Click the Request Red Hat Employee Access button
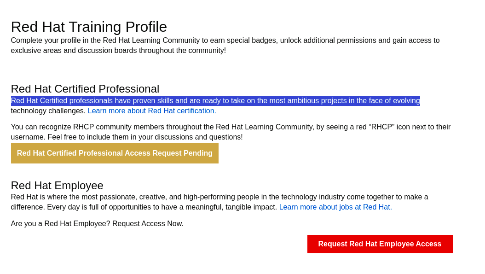The image size is (485, 274). tap(380, 244)
